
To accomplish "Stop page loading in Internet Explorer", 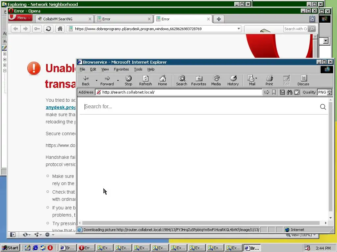I will [128, 80].
